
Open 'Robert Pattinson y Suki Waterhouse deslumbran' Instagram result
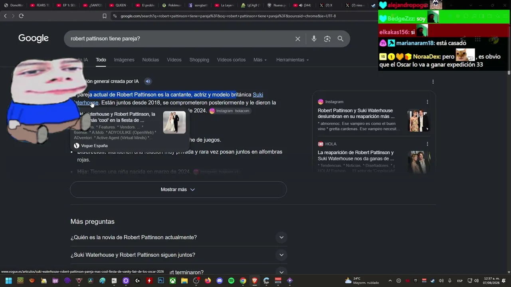pos(356,113)
